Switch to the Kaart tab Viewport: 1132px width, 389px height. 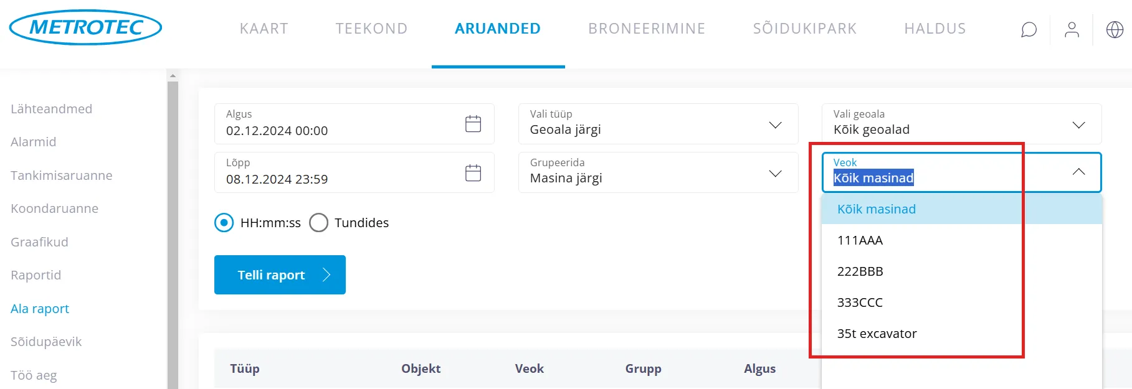tap(264, 29)
